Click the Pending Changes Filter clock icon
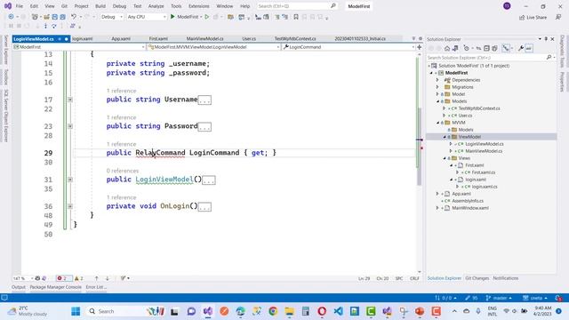Image resolution: width=569 pixels, height=320 pixels. [x=467, y=48]
